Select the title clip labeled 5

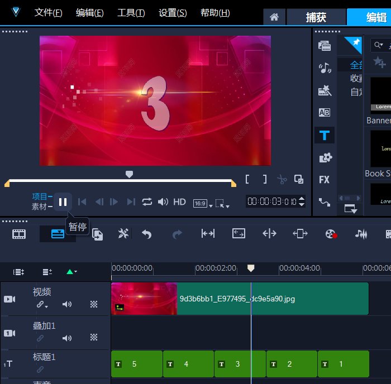click(137, 364)
